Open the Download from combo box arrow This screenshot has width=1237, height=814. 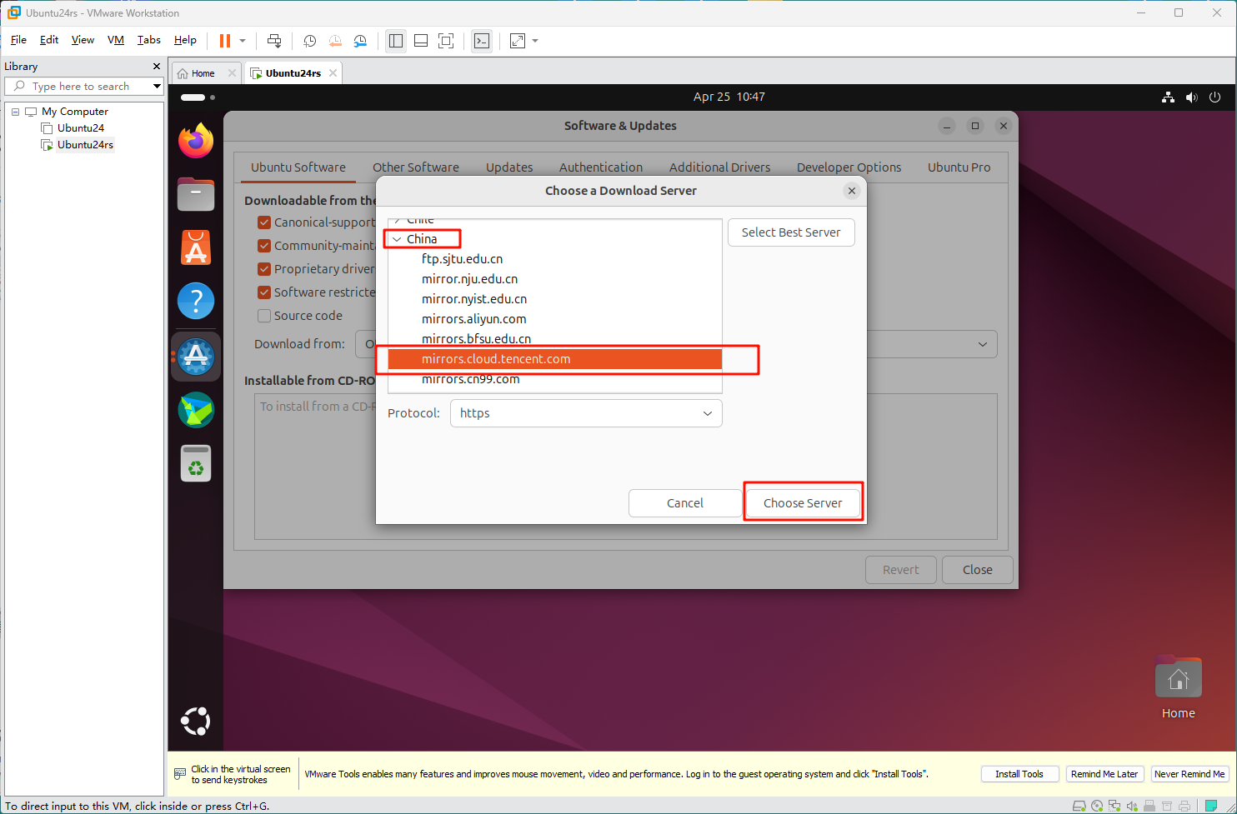tap(983, 344)
